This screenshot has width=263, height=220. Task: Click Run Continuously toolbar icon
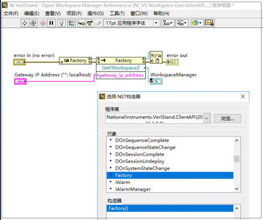(33, 23)
